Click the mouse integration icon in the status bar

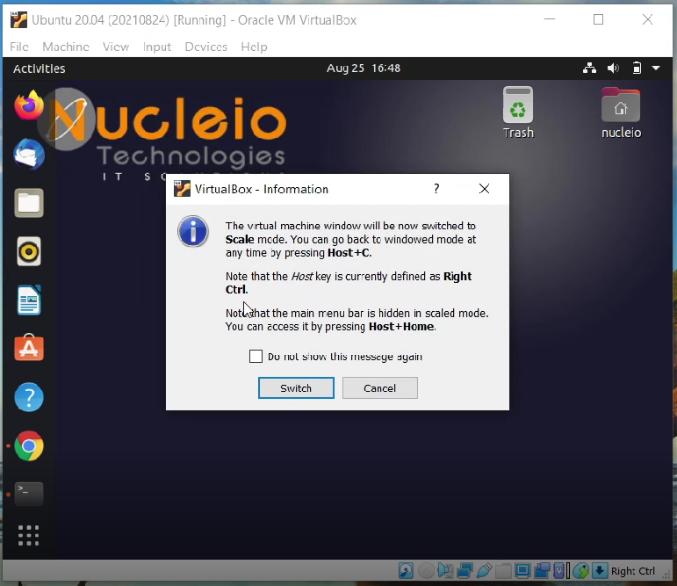click(581, 570)
